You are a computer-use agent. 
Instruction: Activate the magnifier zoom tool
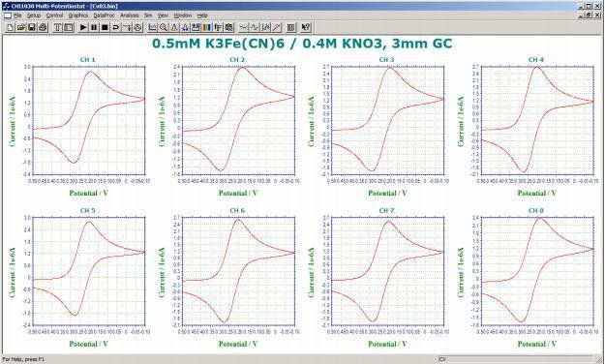pos(164,27)
